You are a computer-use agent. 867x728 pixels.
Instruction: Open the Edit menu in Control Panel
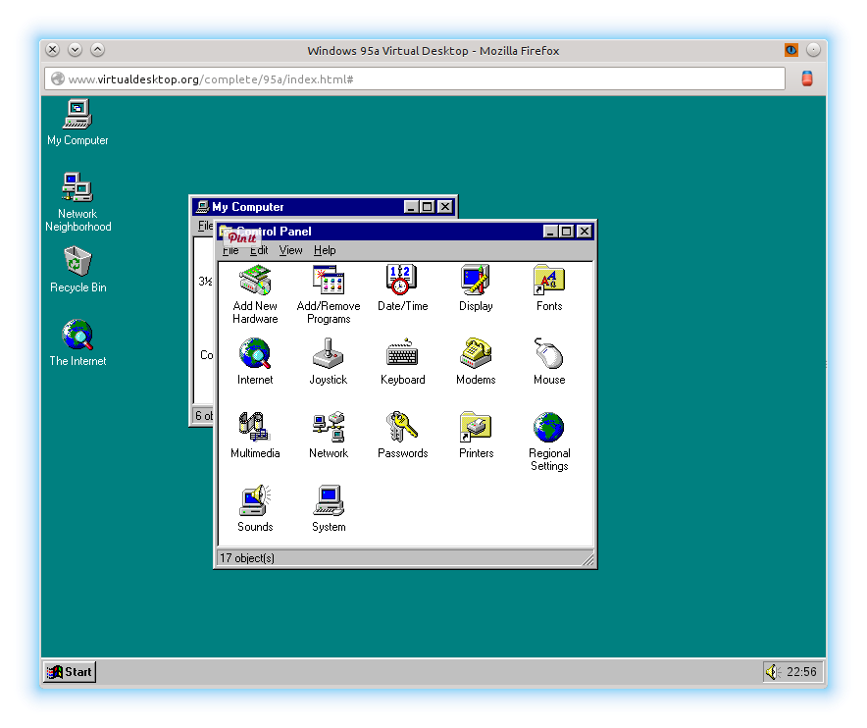(x=259, y=250)
